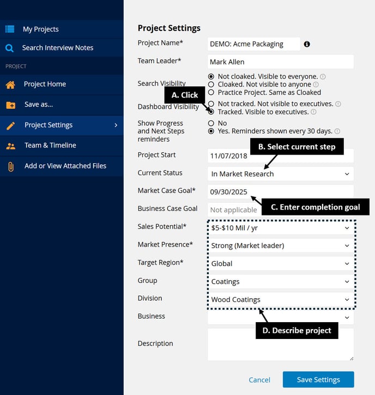This screenshot has height=395, width=375.
Task: Choose 'Yes. Reminders shown every 30 days'
Action: pyautogui.click(x=211, y=131)
